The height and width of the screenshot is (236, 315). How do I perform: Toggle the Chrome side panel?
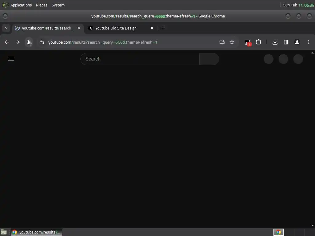coord(286,42)
